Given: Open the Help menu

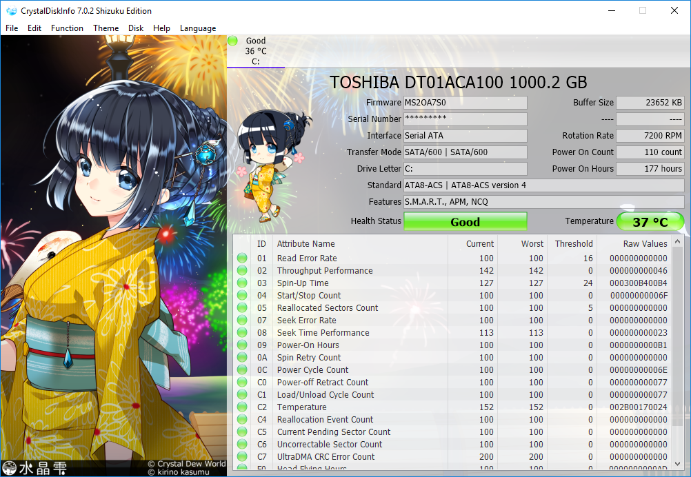Looking at the screenshot, I should (x=161, y=28).
